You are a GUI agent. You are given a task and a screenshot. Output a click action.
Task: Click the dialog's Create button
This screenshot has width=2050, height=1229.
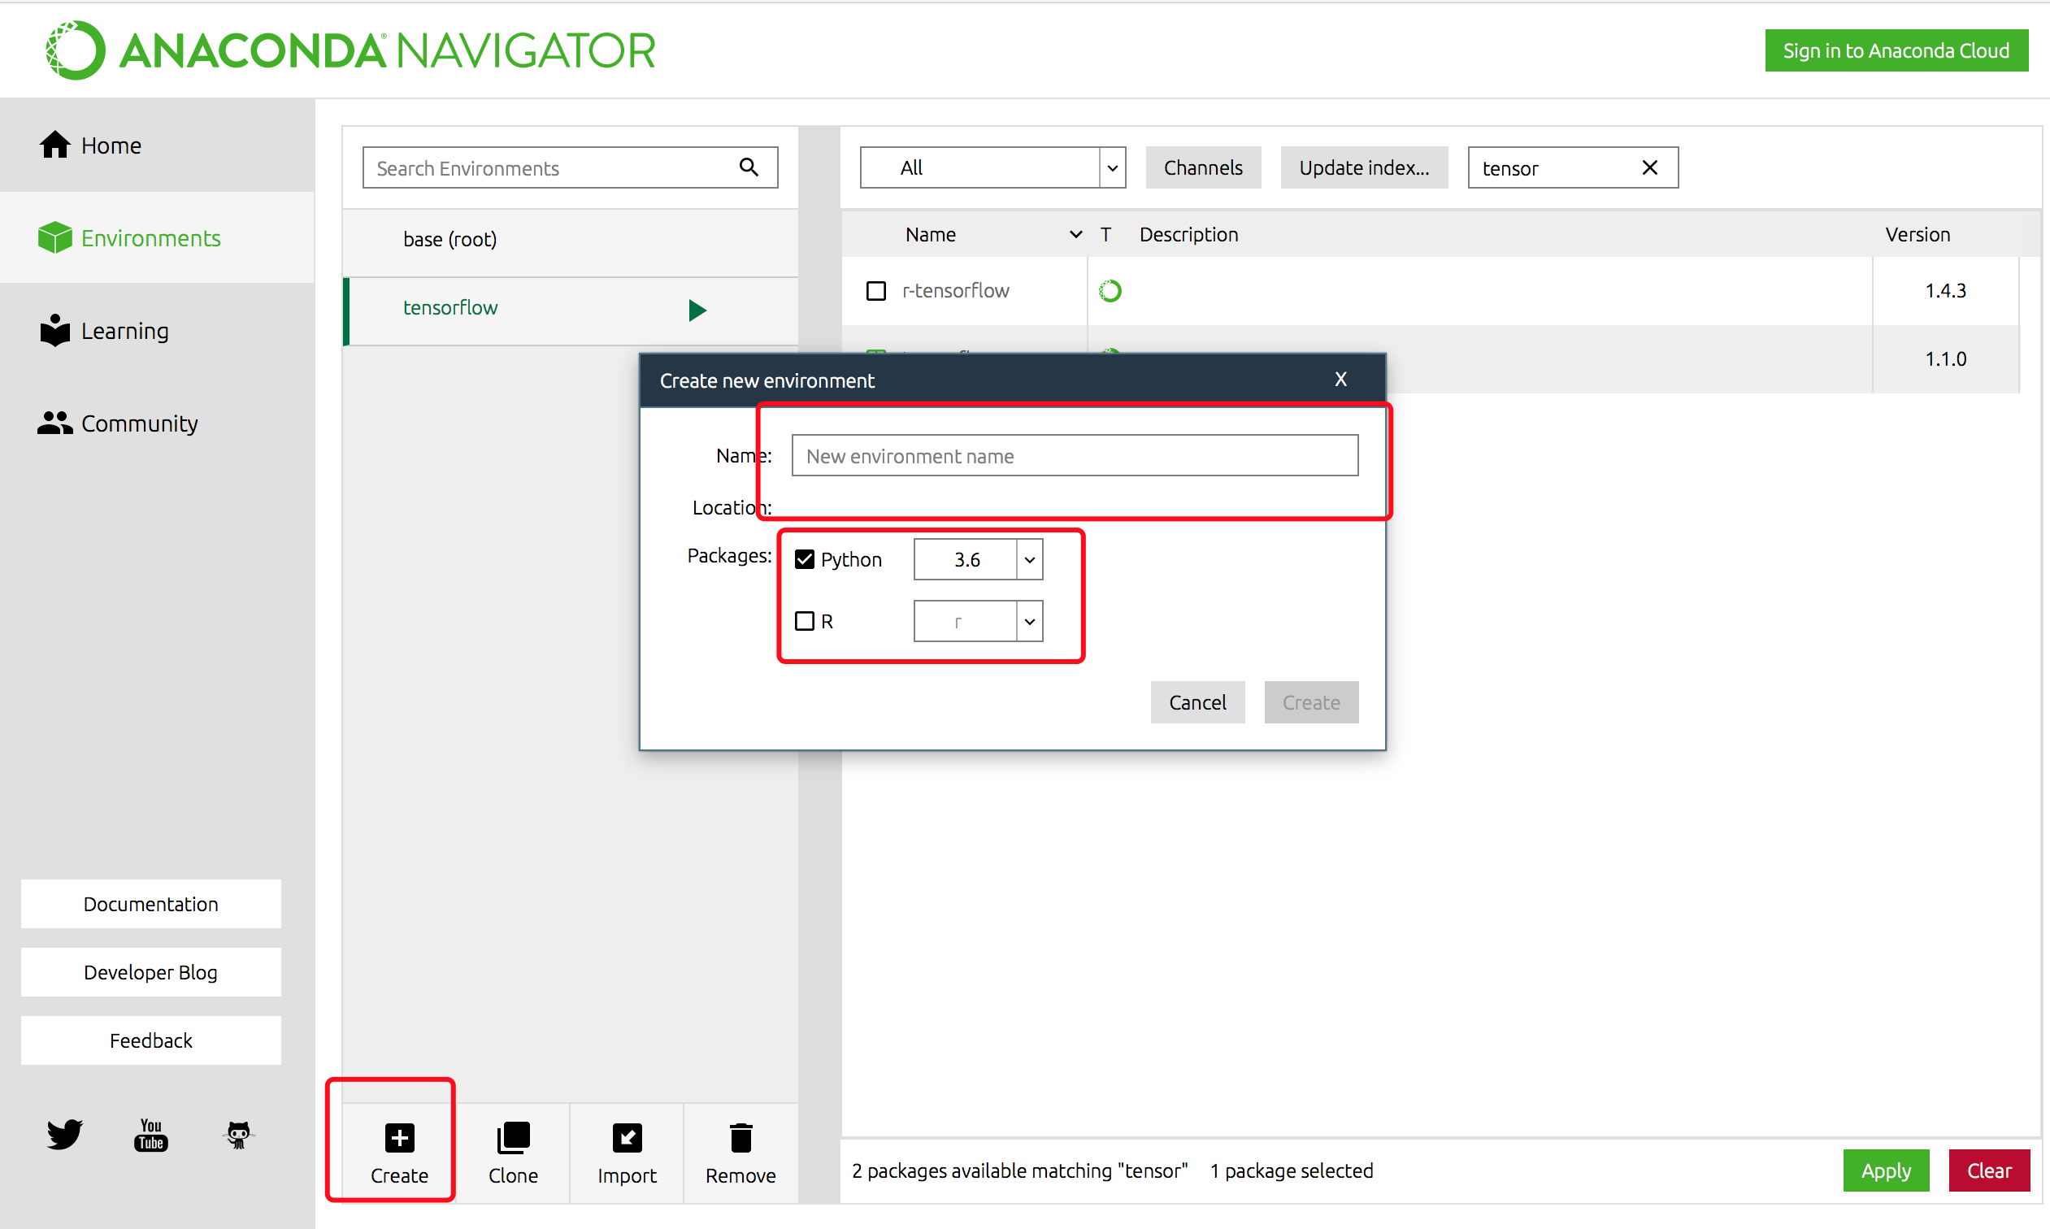[x=1310, y=701]
